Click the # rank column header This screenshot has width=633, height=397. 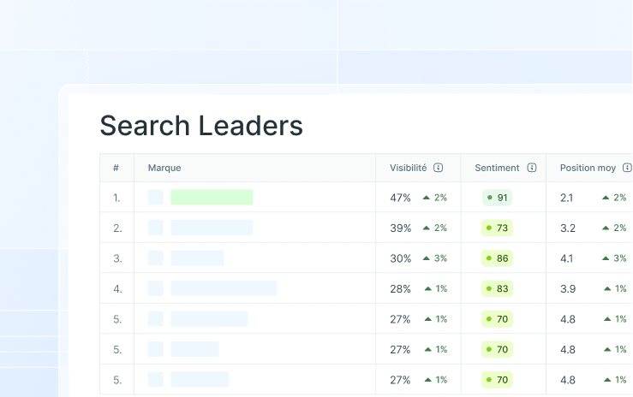116,168
